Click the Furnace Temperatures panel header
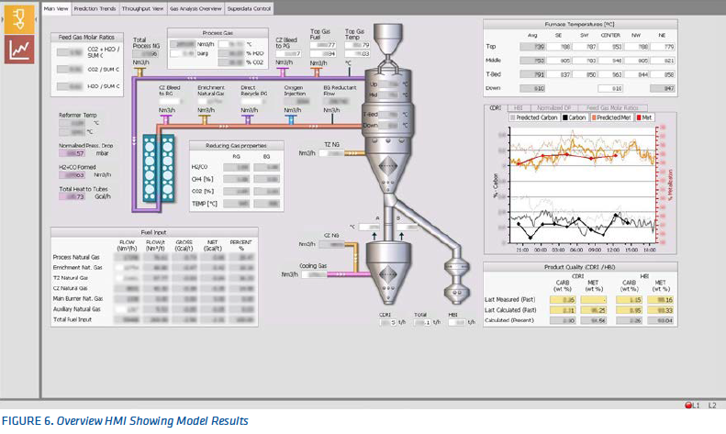 click(x=580, y=24)
